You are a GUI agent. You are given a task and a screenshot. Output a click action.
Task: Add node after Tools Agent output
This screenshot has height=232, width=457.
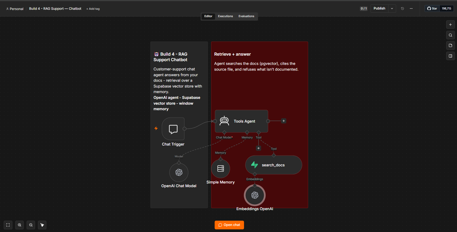(284, 121)
